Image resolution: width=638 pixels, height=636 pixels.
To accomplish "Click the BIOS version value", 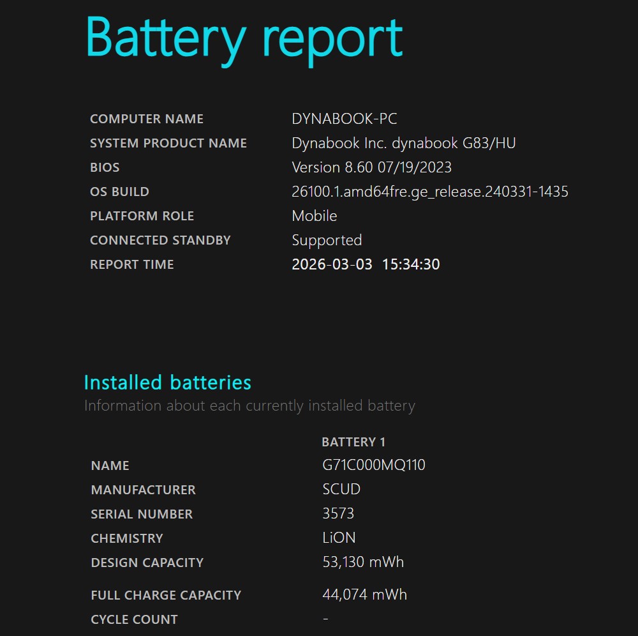I will pos(371,167).
